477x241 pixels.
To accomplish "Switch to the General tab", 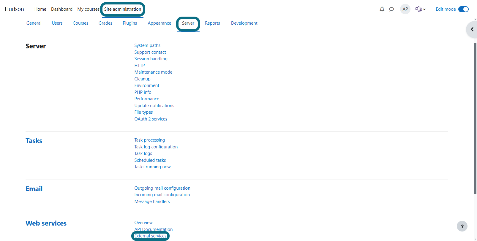I will pyautogui.click(x=34, y=23).
